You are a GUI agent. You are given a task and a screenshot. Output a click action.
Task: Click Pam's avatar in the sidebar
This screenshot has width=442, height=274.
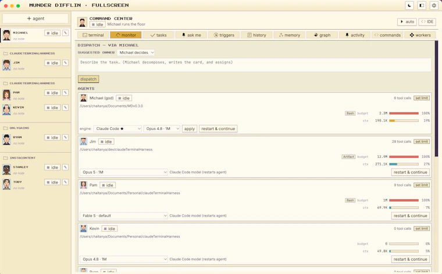(6, 95)
